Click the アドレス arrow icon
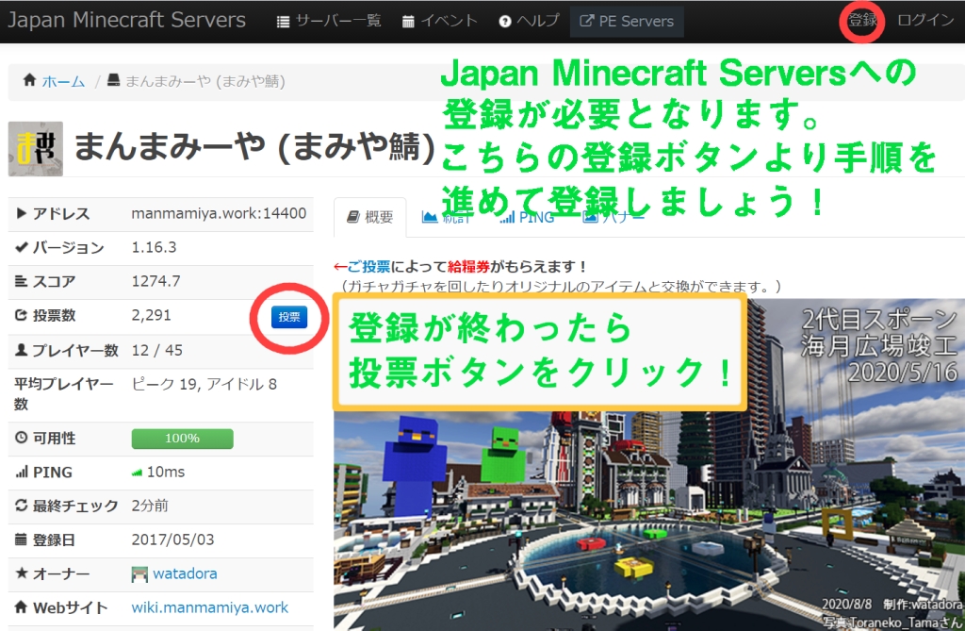The image size is (965, 631). point(21,213)
